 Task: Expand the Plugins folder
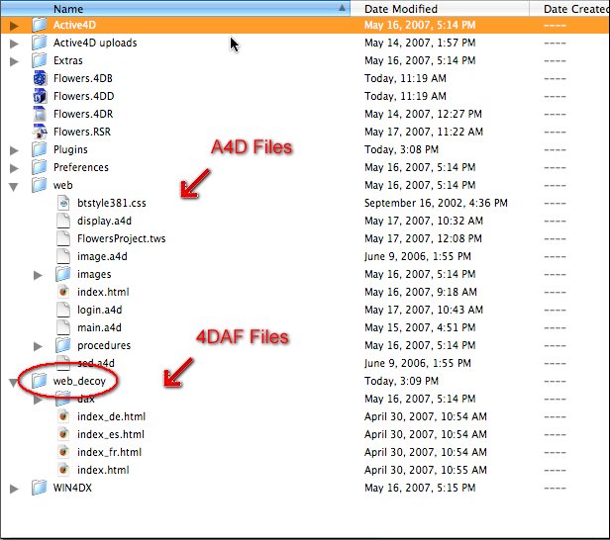[x=14, y=149]
